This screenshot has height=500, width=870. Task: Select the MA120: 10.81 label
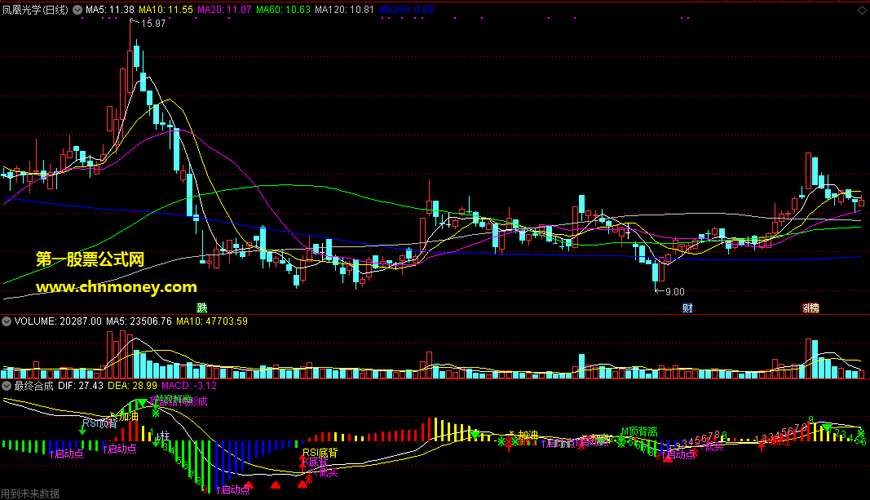pos(345,10)
